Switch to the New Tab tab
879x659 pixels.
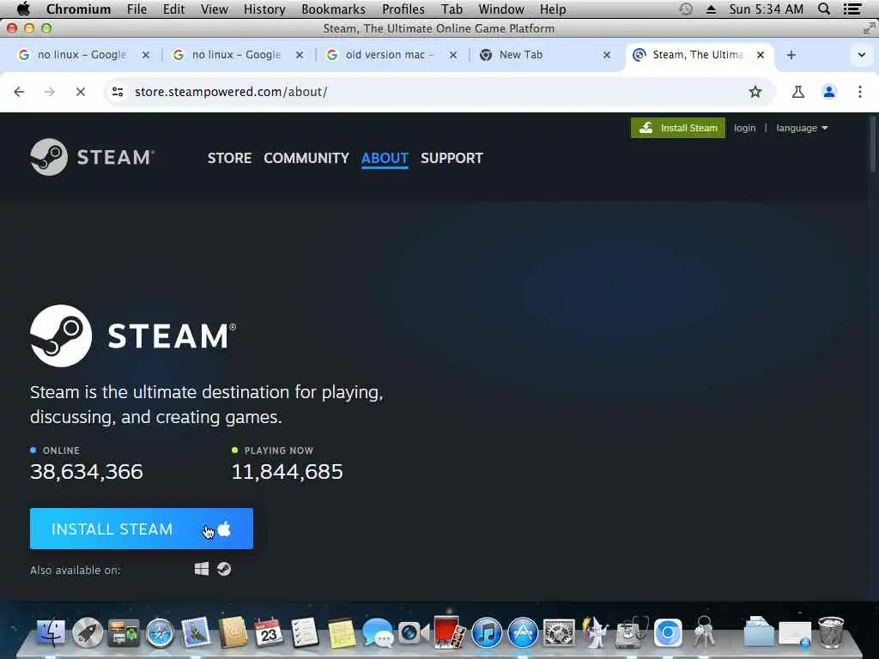tap(543, 55)
